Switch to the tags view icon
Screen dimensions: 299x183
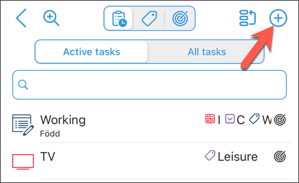click(x=149, y=18)
